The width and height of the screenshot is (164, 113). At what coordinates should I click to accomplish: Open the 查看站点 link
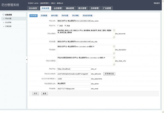(x=60, y=3)
